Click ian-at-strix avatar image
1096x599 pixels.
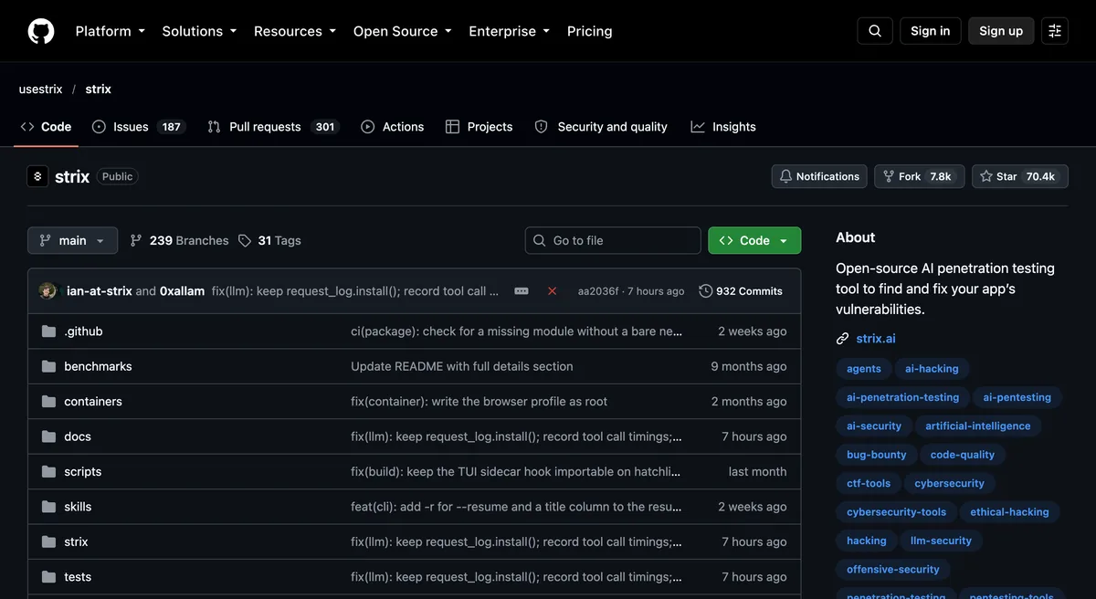click(x=48, y=291)
